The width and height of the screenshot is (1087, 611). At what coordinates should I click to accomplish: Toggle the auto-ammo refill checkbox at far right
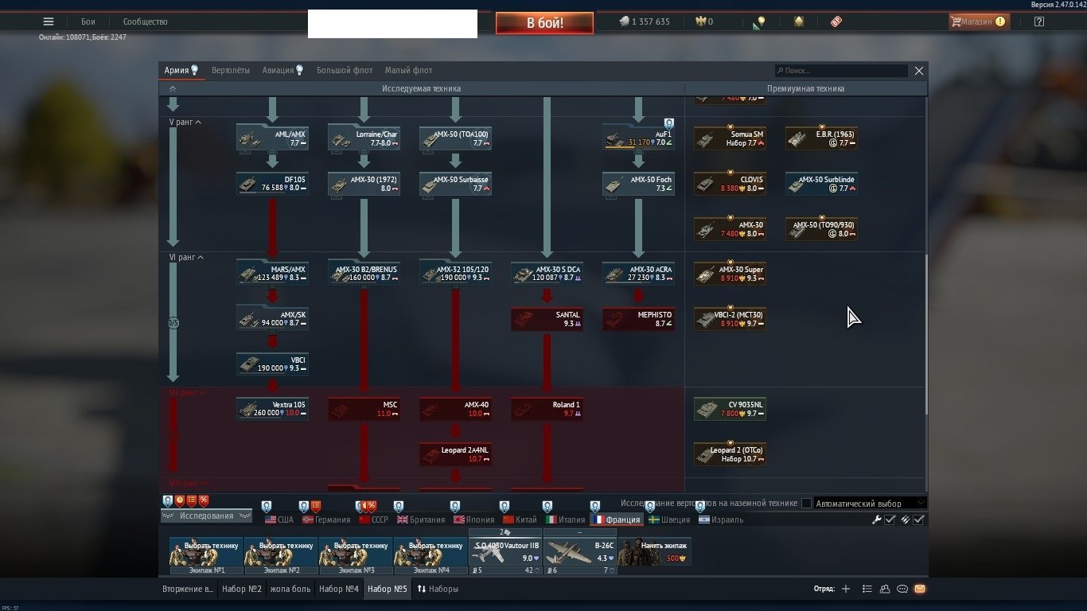tap(919, 520)
